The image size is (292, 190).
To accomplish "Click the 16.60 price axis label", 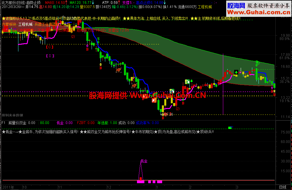I will 285,67.
